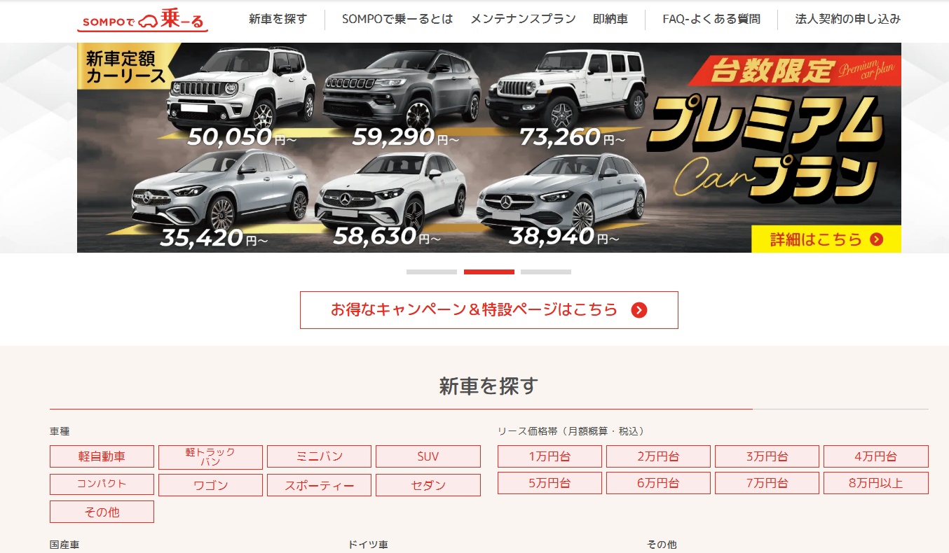Open メンテナンスプラン menu item
This screenshot has height=553, width=949.
(523, 19)
